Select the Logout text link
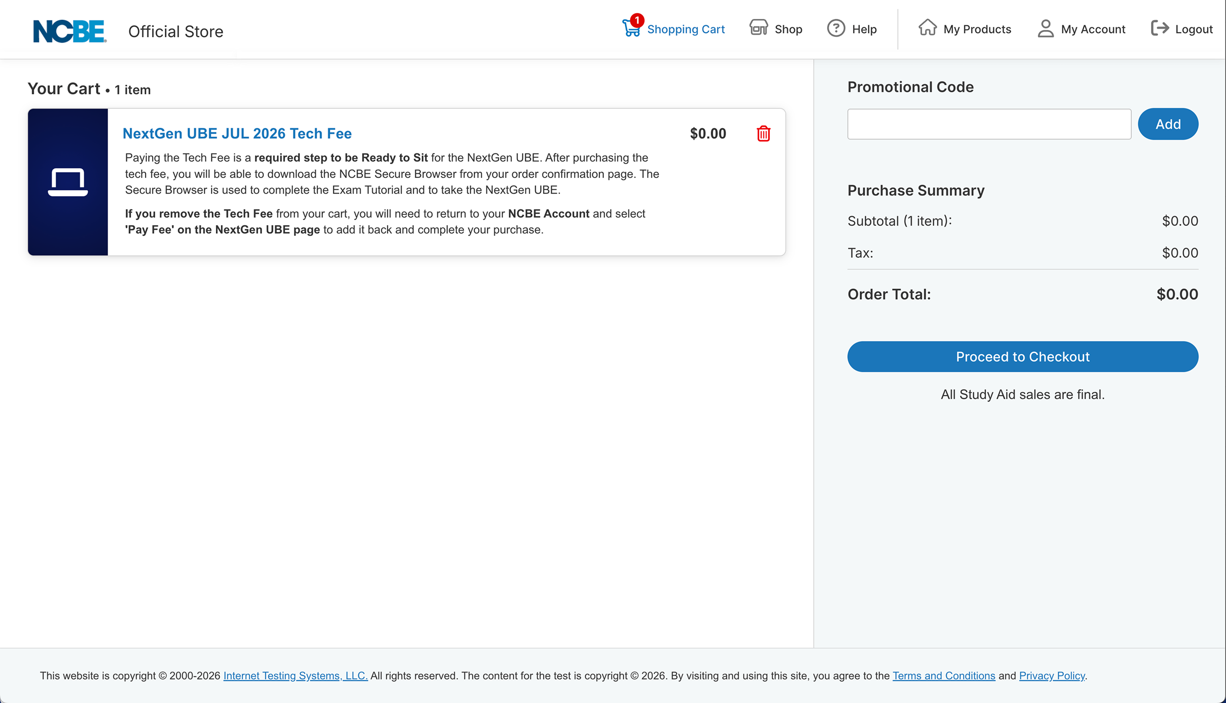This screenshot has height=703, width=1226. click(1194, 30)
